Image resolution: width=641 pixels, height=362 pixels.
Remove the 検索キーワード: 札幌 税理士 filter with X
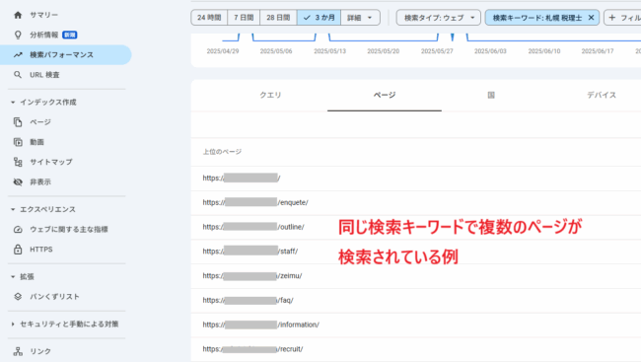click(591, 18)
